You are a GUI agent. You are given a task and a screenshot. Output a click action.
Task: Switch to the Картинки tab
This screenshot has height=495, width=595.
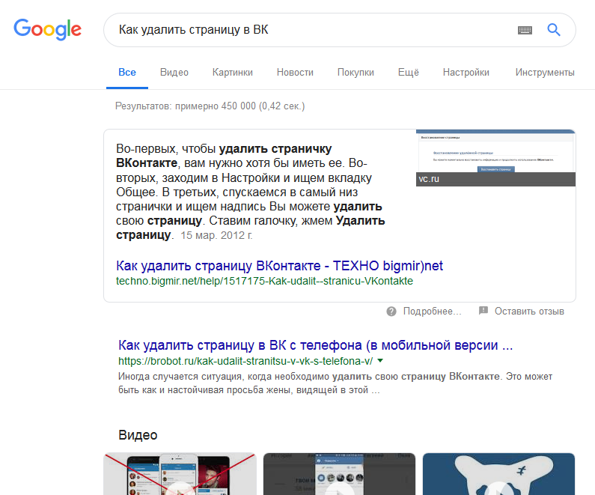click(233, 73)
